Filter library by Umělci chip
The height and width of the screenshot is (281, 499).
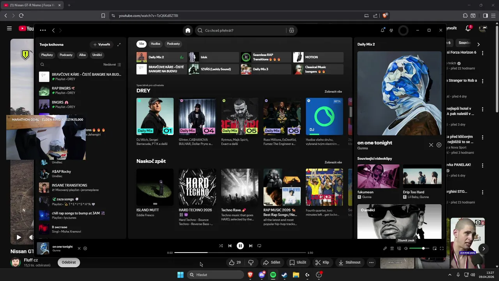click(x=97, y=55)
